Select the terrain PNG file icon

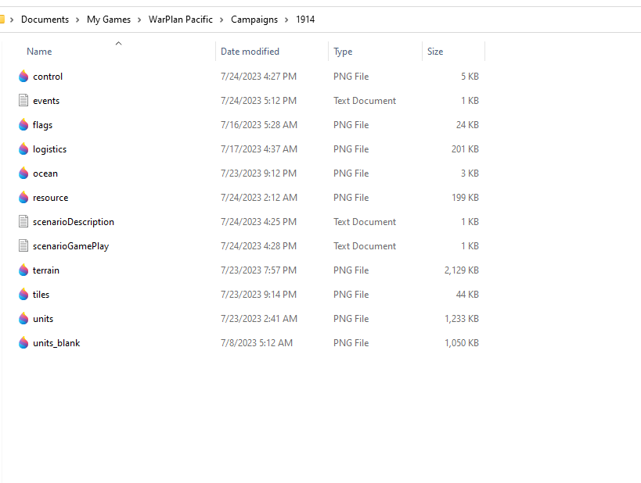coord(23,270)
